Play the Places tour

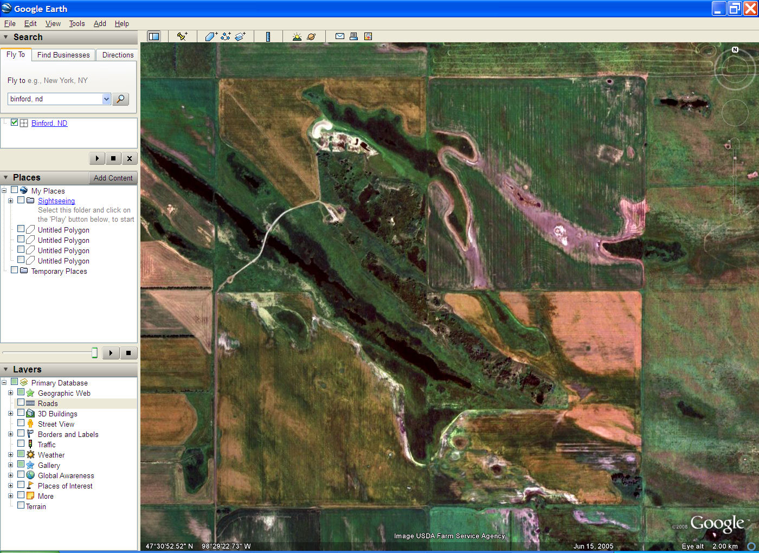pos(111,353)
